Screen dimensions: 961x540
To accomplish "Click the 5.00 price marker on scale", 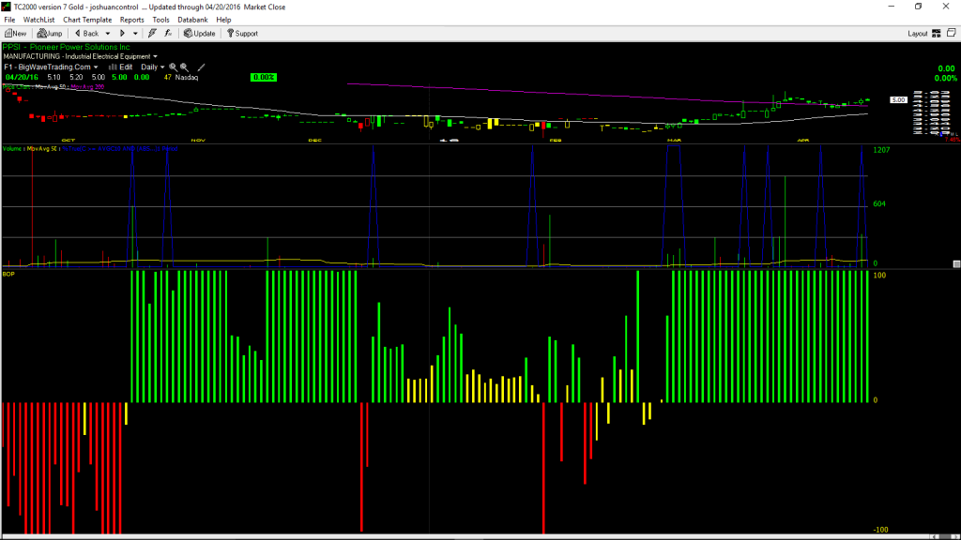I will click(x=898, y=99).
